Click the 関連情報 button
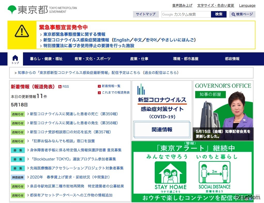This screenshot has height=203, width=264. click(x=162, y=129)
